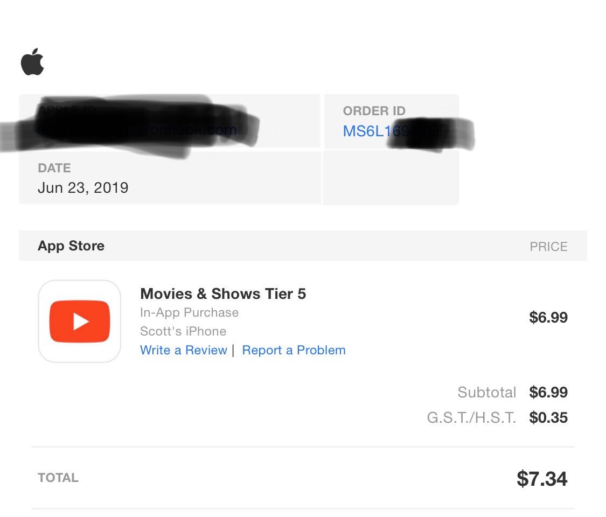Click the redacted Apple ID email
Screen dimensions: 606x517
137,130
